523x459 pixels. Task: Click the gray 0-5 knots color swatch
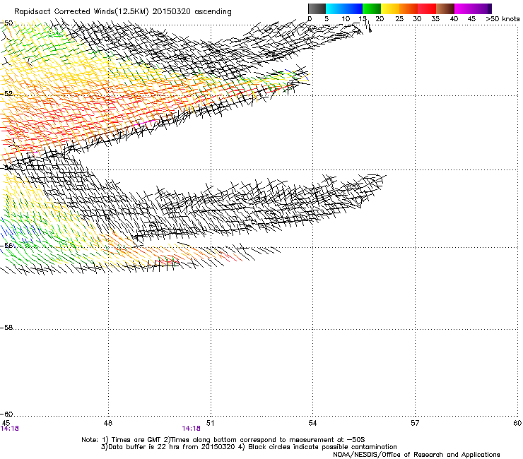pyautogui.click(x=317, y=8)
